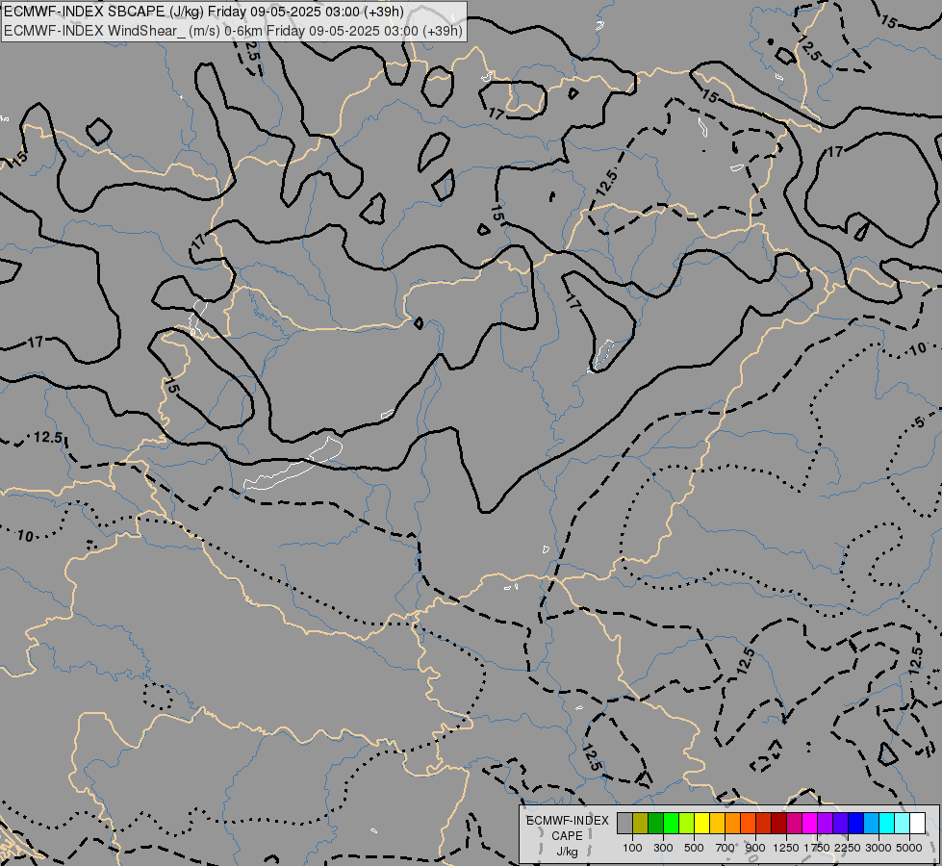Click the '700' legend value

726,848
